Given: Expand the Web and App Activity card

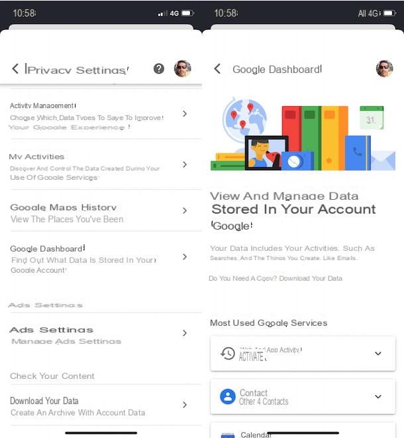Looking at the screenshot, I should (378, 353).
